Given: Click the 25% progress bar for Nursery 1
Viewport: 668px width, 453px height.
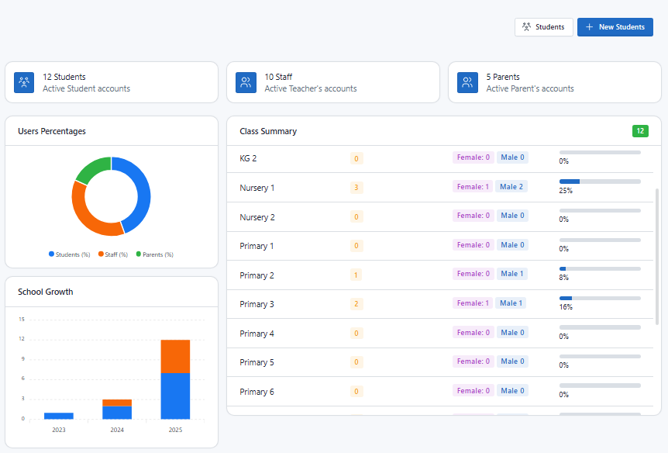Looking at the screenshot, I should [x=599, y=181].
